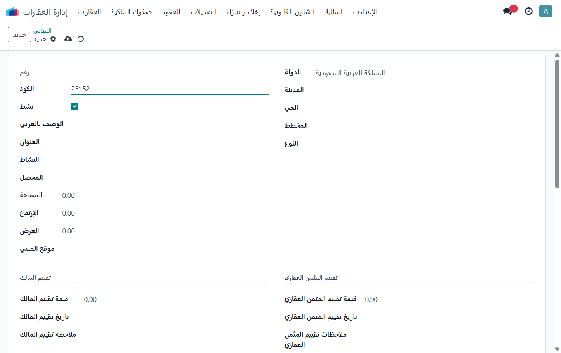Open the المخطط dropdown field
Viewport: 561px width, 353px height.
click(x=425, y=126)
